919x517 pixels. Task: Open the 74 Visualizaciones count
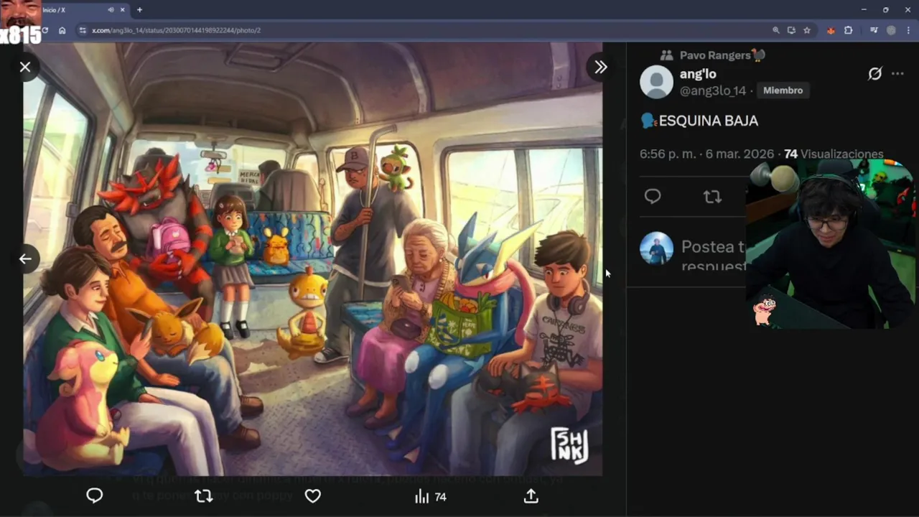tap(834, 154)
